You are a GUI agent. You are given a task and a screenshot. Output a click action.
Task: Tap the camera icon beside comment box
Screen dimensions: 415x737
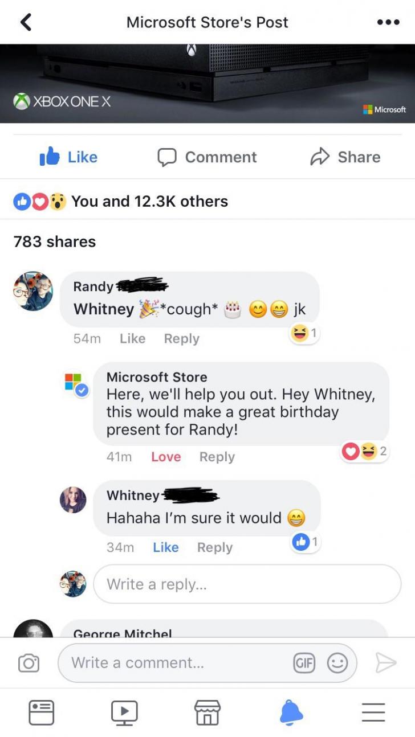29,663
